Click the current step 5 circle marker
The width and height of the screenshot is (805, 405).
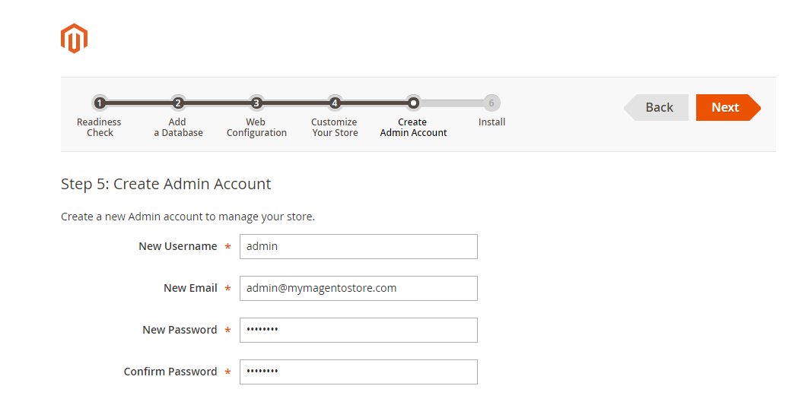coord(413,103)
